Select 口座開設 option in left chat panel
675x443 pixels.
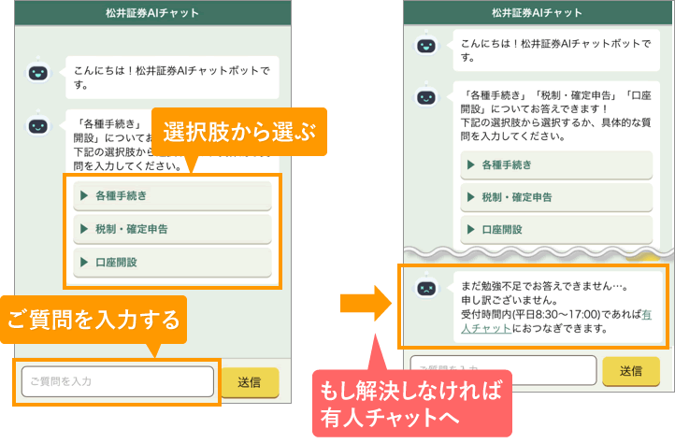(172, 263)
